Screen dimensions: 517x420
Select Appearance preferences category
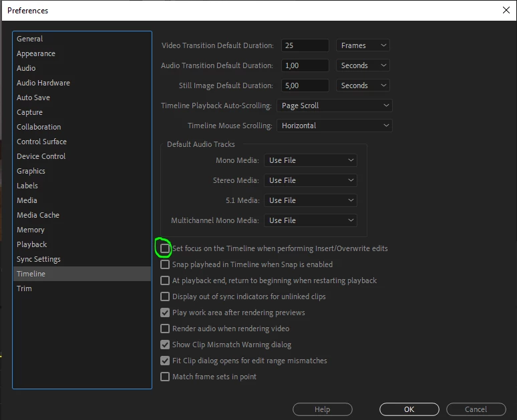(x=82, y=53)
